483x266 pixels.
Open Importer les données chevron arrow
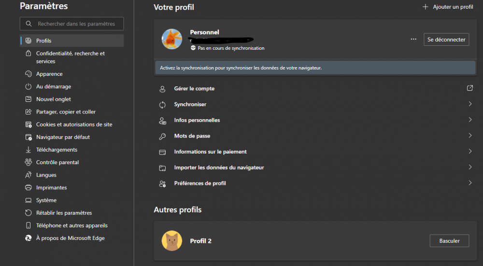pyautogui.click(x=470, y=167)
